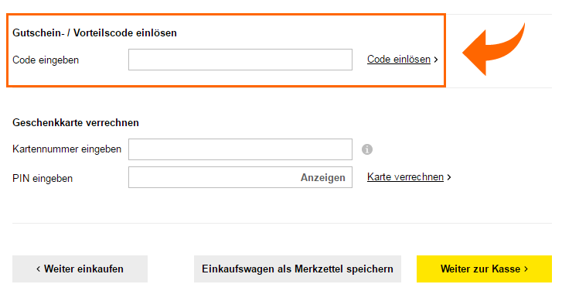This screenshot has width=562, height=291.
Task: Focus the Code eingeben text field
Action: 240,60
